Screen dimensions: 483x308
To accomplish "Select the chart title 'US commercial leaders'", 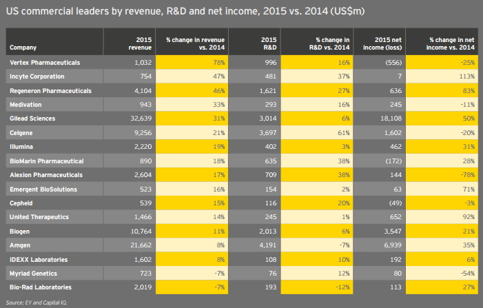I will tap(185, 11).
